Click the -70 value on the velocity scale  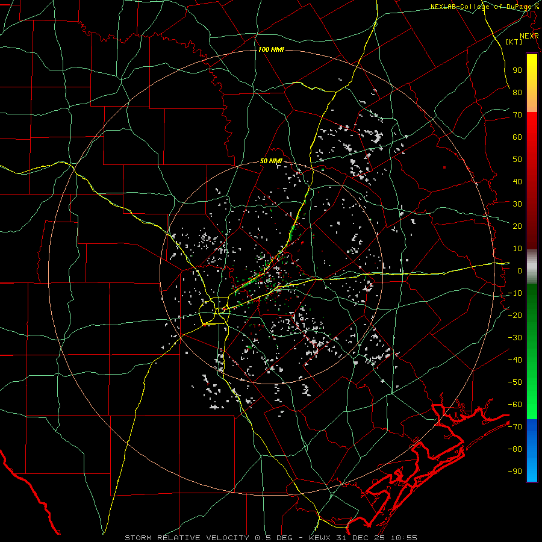click(x=515, y=427)
